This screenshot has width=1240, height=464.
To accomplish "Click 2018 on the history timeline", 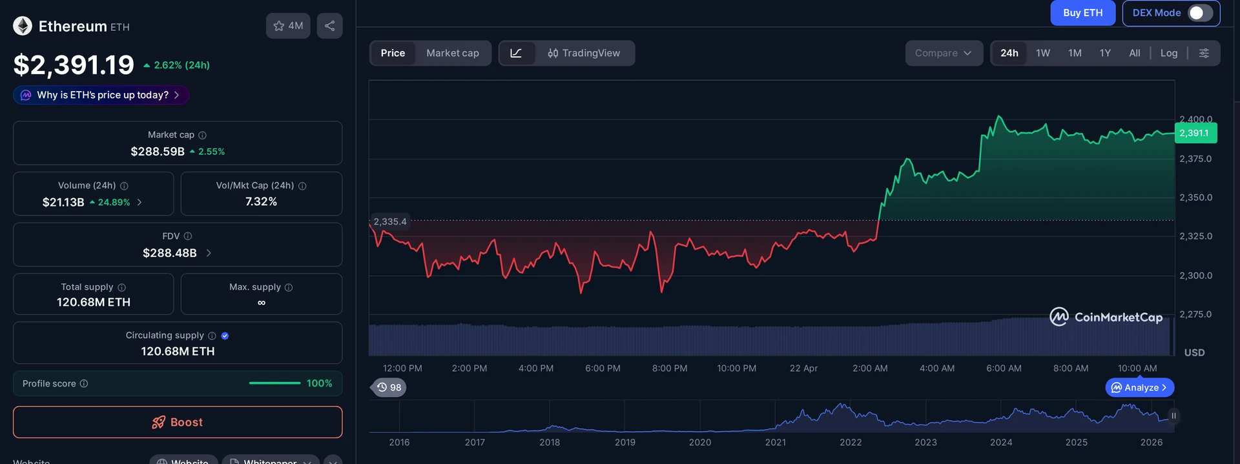I will click(x=550, y=442).
